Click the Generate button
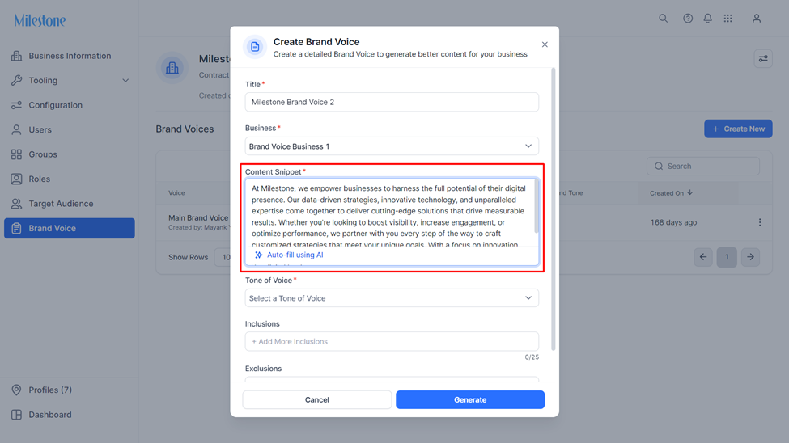This screenshot has width=789, height=443. 470,400
